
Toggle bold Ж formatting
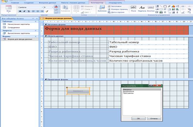(20, 11)
